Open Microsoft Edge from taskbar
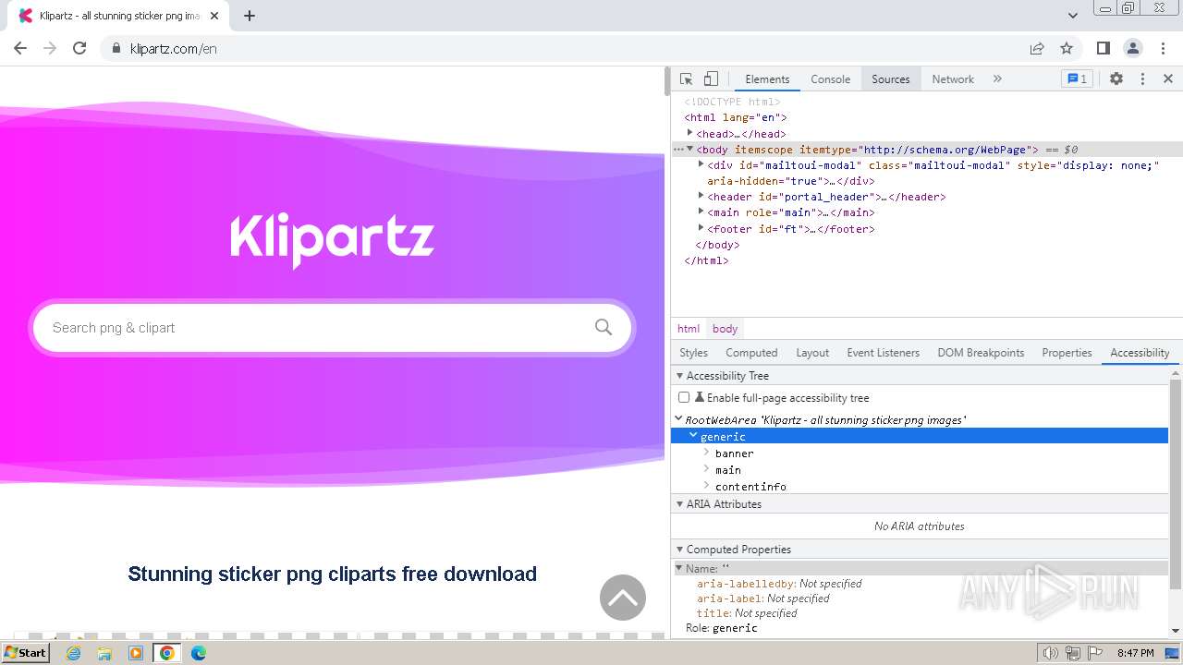 pos(198,653)
